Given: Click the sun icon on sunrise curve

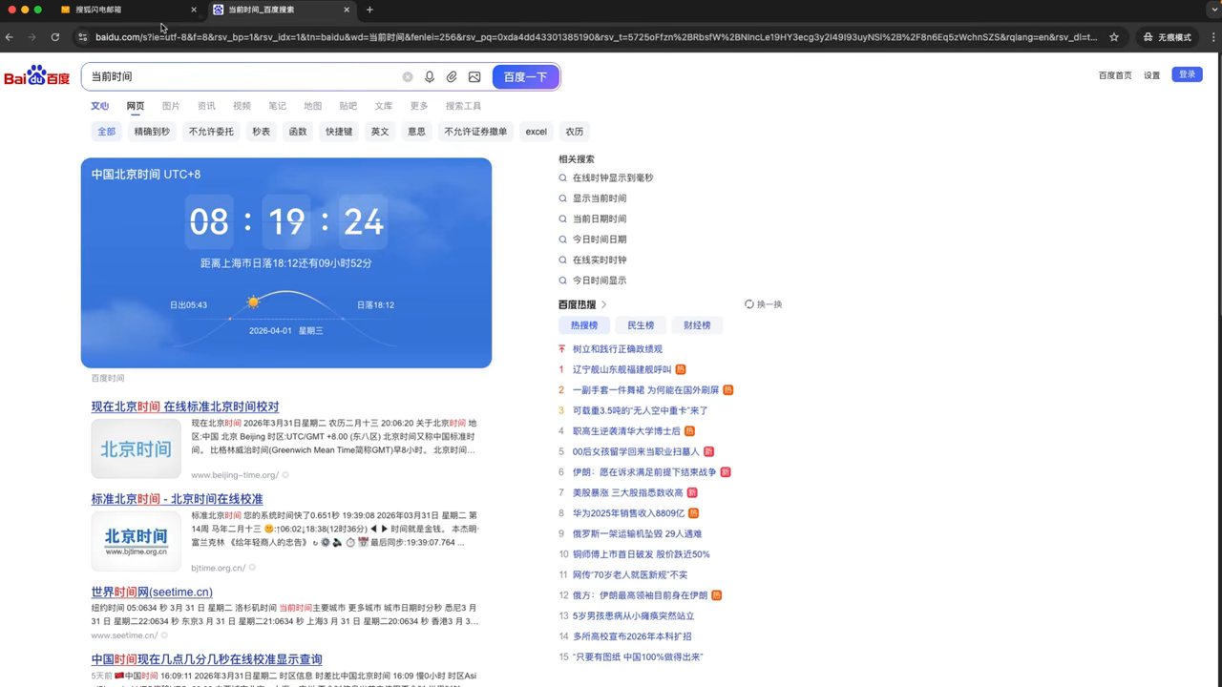Looking at the screenshot, I should [253, 302].
